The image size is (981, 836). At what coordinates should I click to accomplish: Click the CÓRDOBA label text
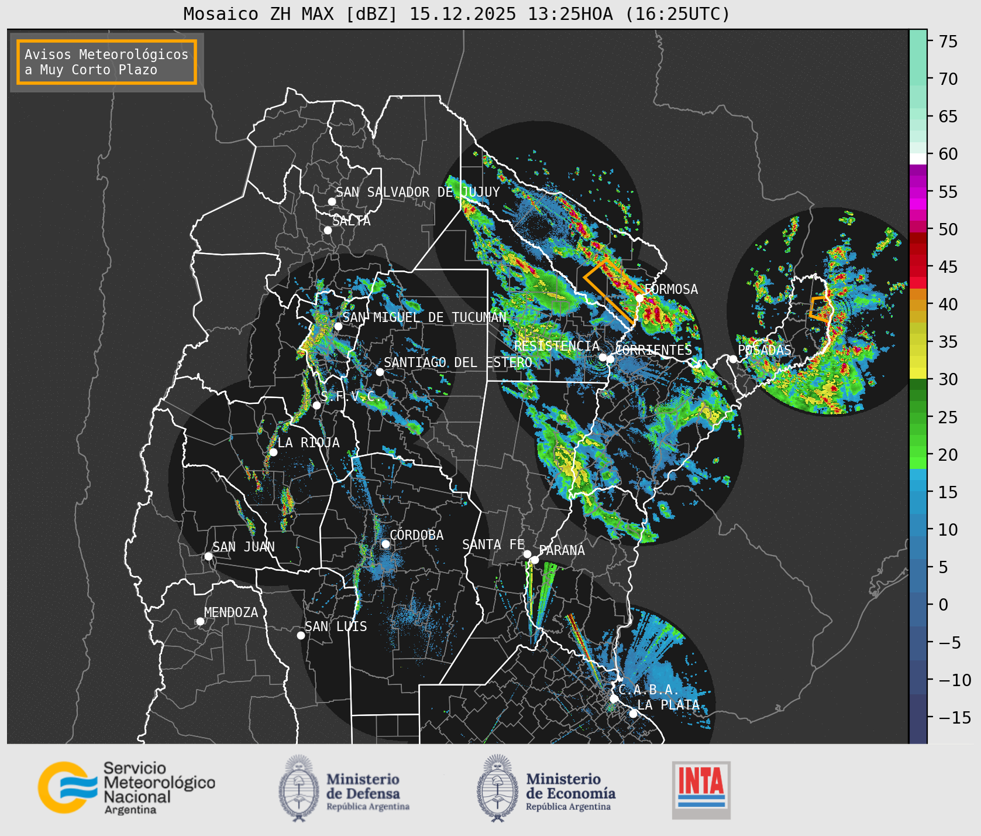(x=417, y=535)
